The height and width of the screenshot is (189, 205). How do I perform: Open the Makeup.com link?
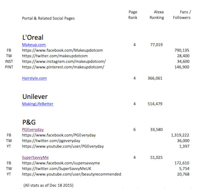point(34,45)
